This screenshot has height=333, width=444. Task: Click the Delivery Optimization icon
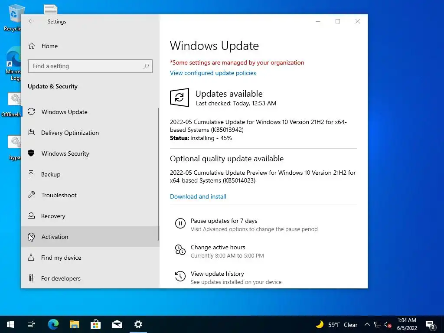tap(31, 132)
